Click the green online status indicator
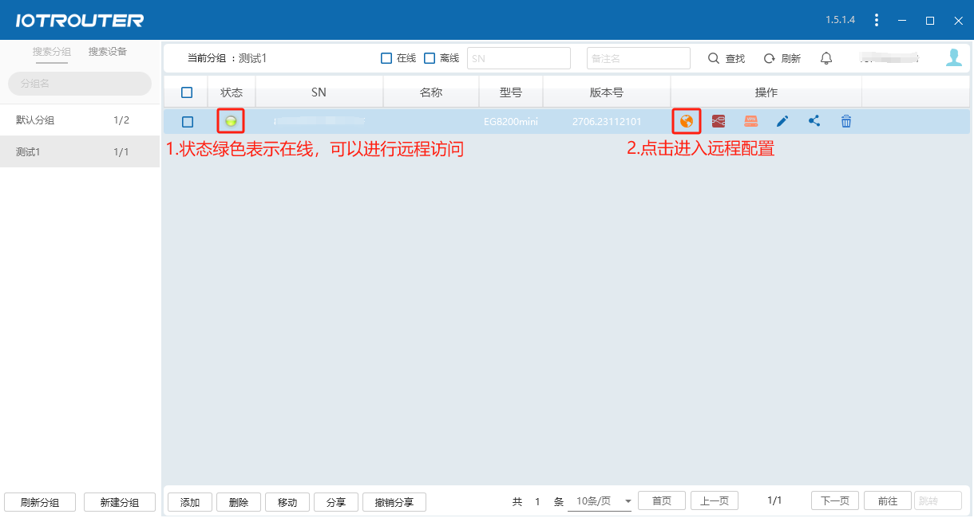974x518 pixels. tap(231, 121)
